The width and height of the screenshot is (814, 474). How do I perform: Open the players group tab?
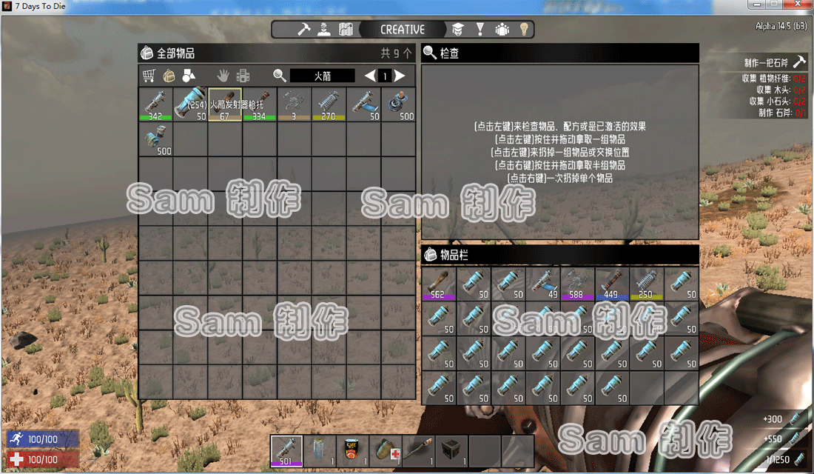click(502, 29)
